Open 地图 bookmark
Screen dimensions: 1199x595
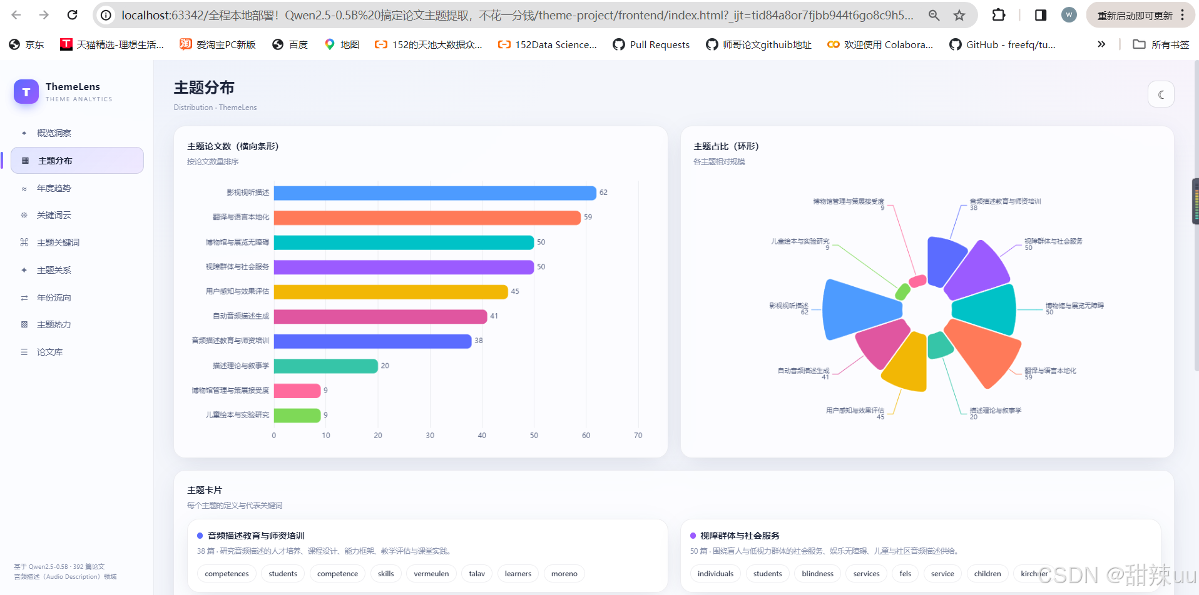tap(342, 44)
